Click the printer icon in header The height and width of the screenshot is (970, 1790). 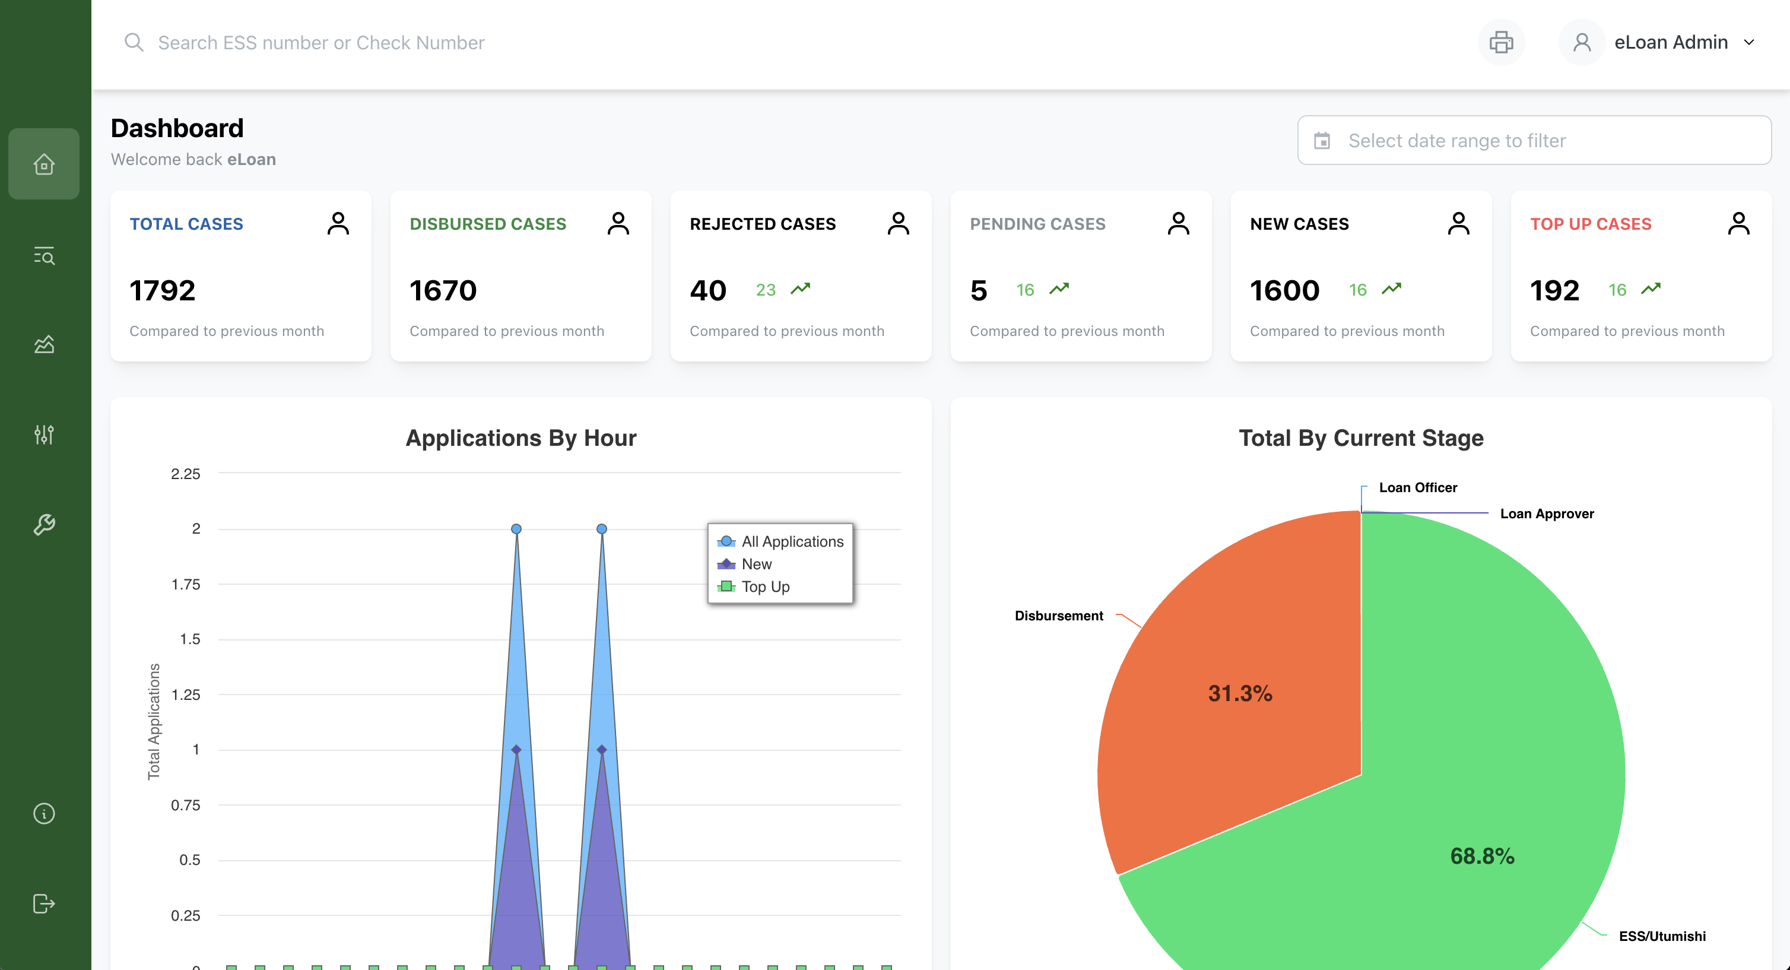(x=1501, y=42)
